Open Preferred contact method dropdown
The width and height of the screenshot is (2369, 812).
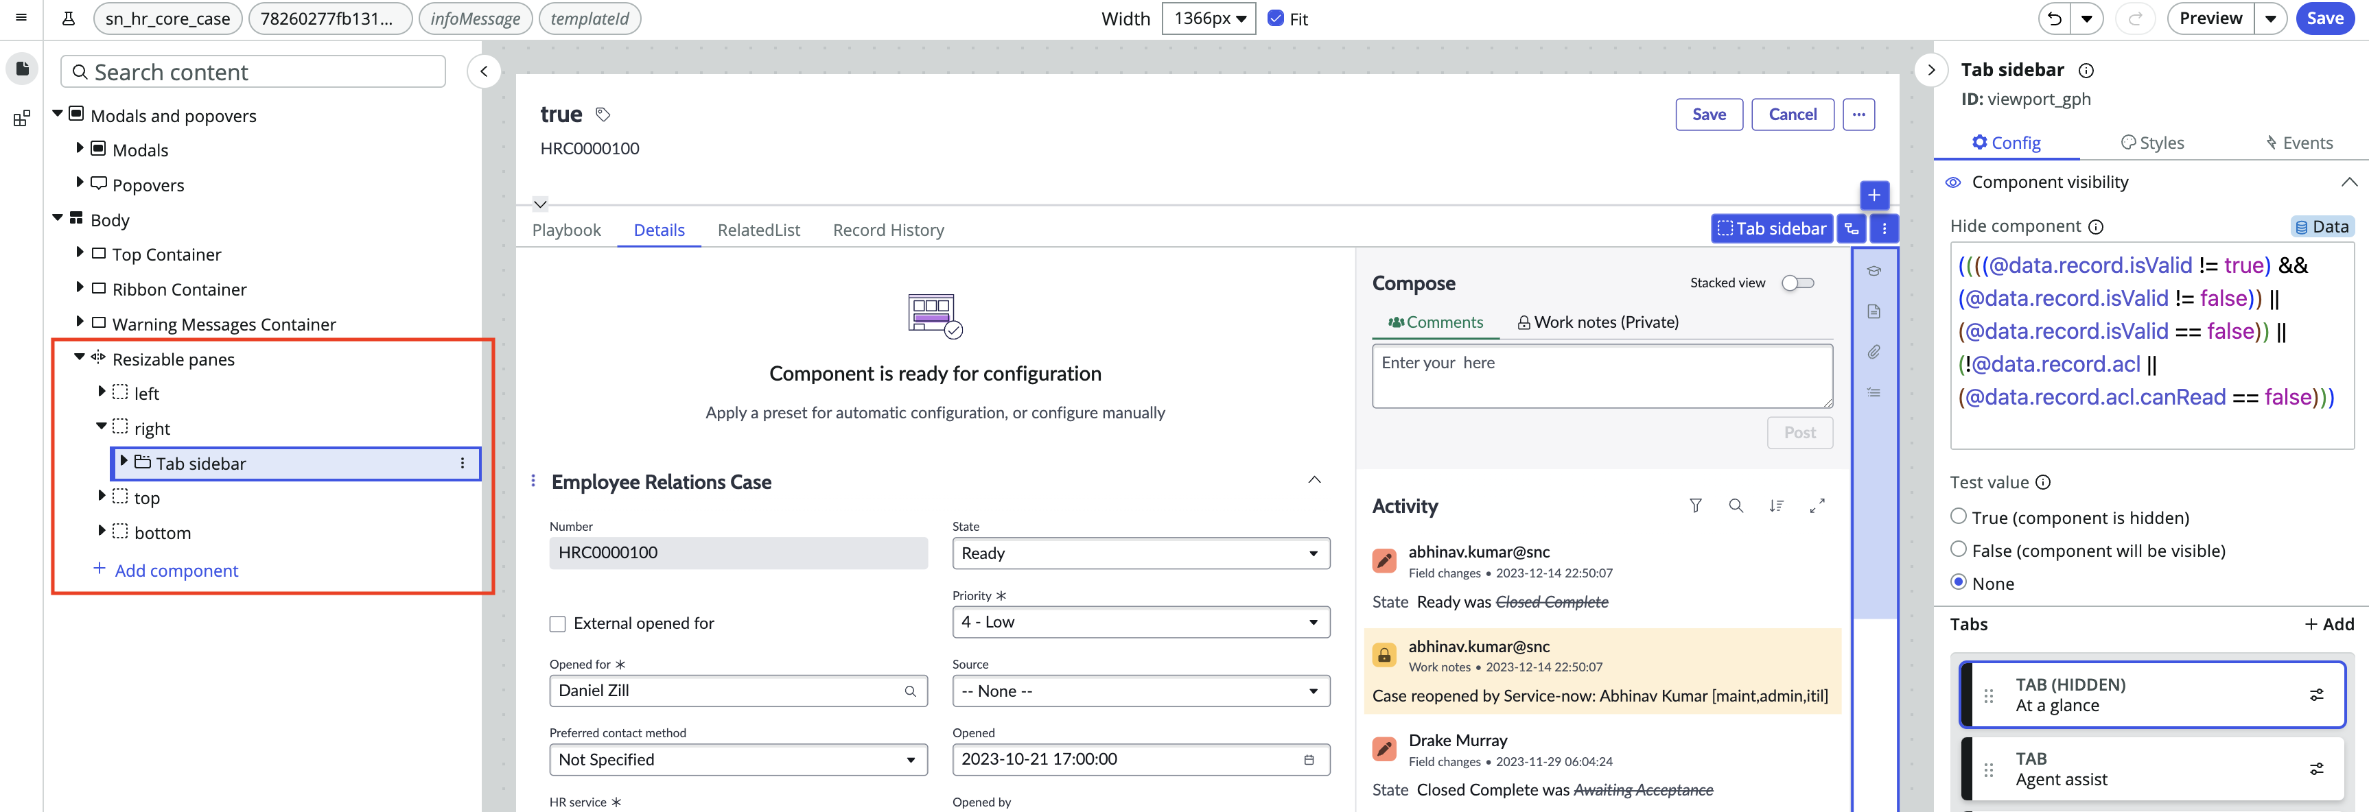point(738,760)
